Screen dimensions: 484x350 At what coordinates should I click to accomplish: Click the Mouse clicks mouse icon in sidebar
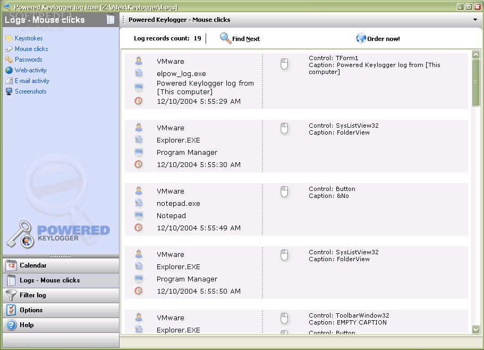point(9,49)
